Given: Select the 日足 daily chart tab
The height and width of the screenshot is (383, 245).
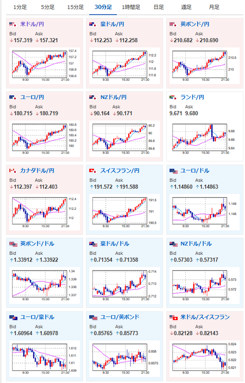Looking at the screenshot, I should tap(159, 7).
